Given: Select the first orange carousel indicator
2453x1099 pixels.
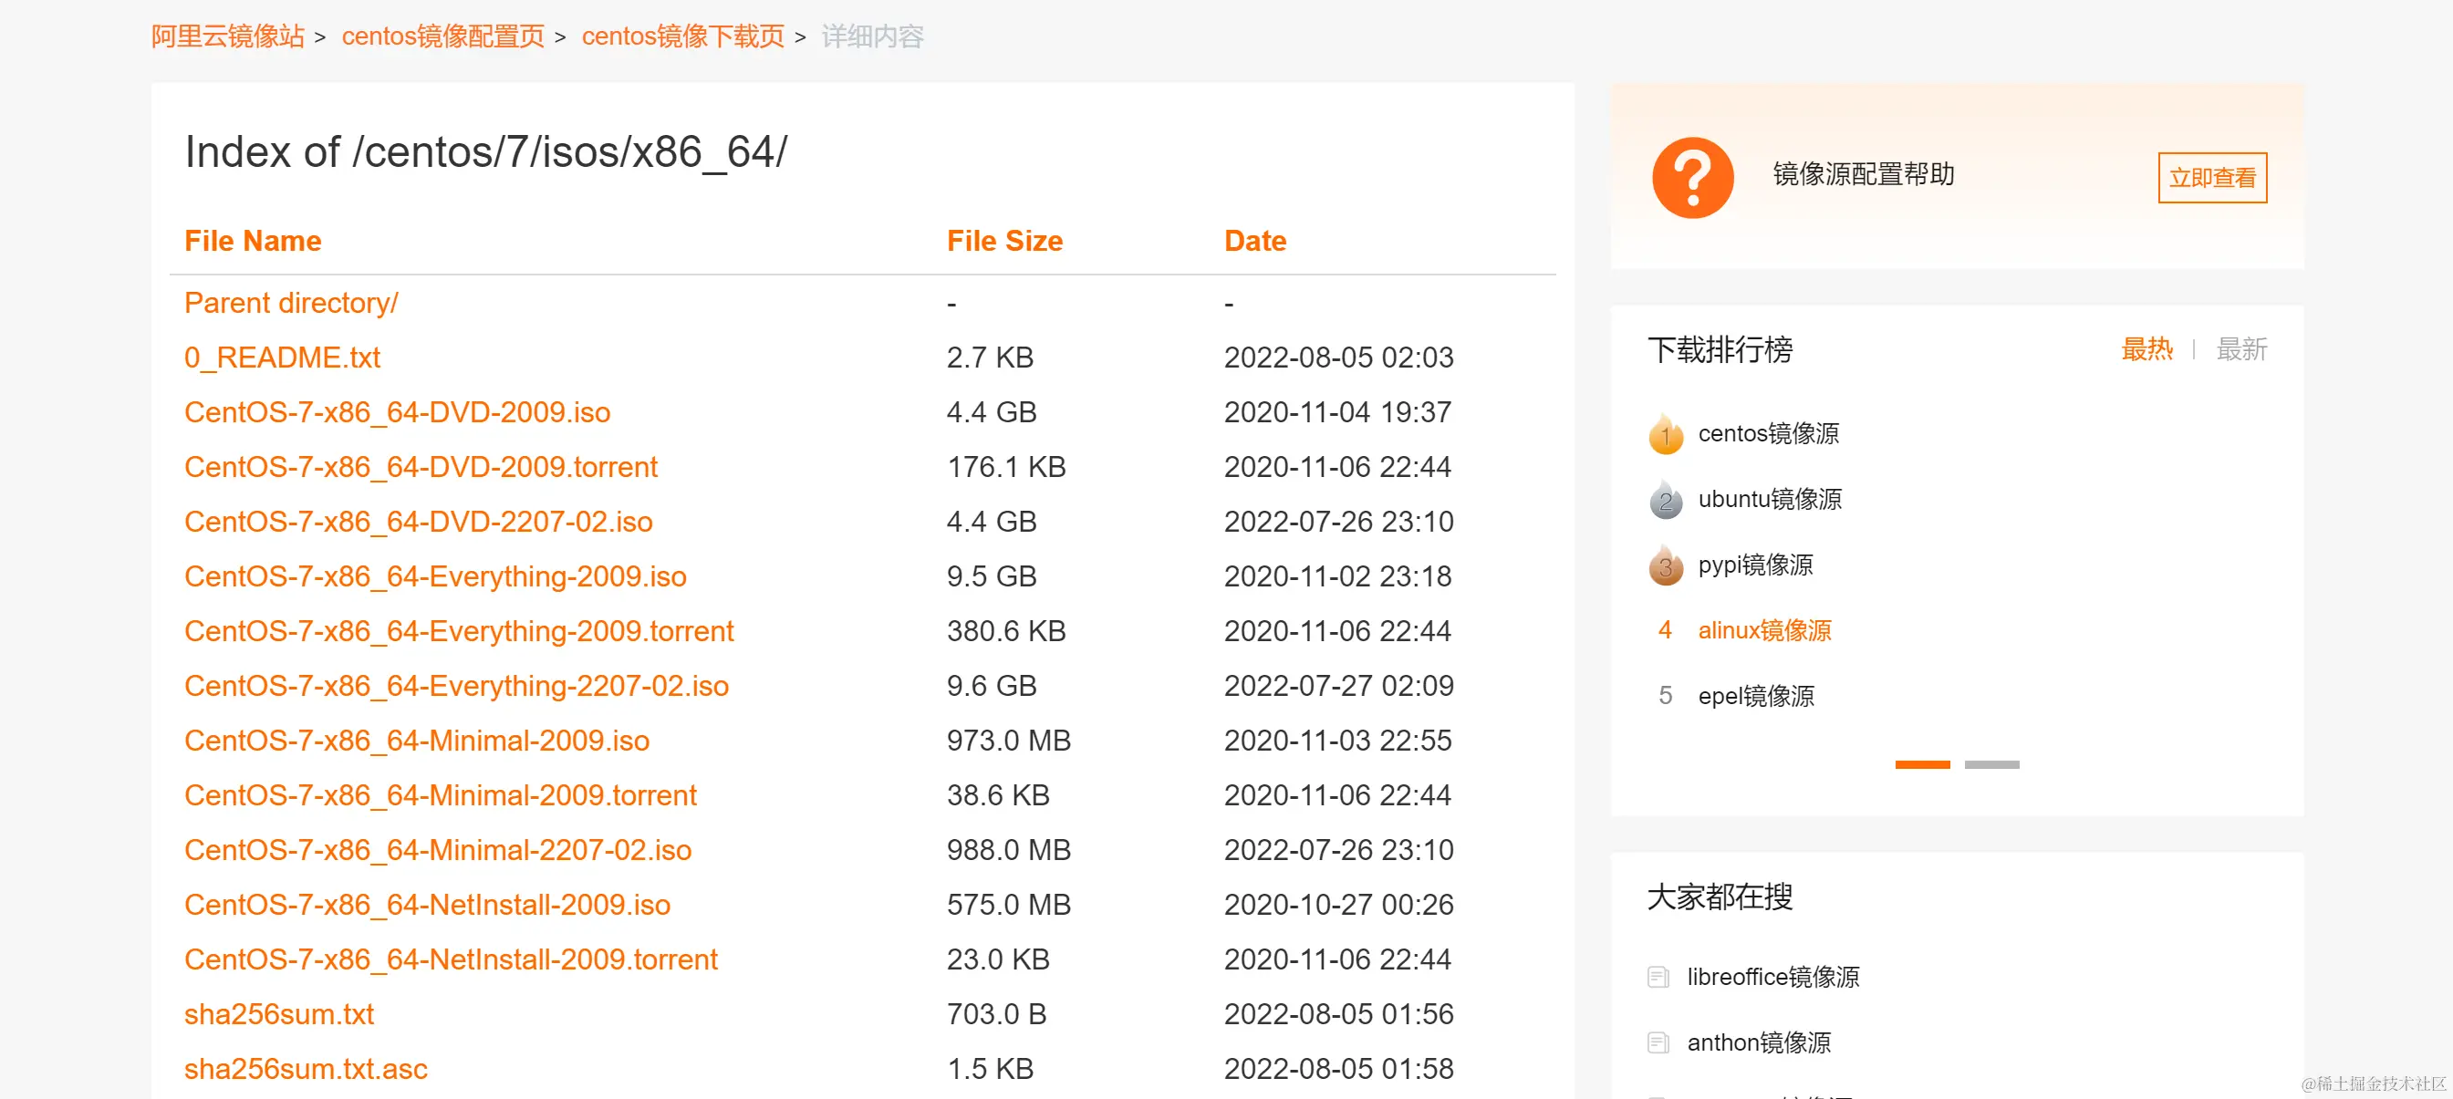Looking at the screenshot, I should [x=1922, y=764].
